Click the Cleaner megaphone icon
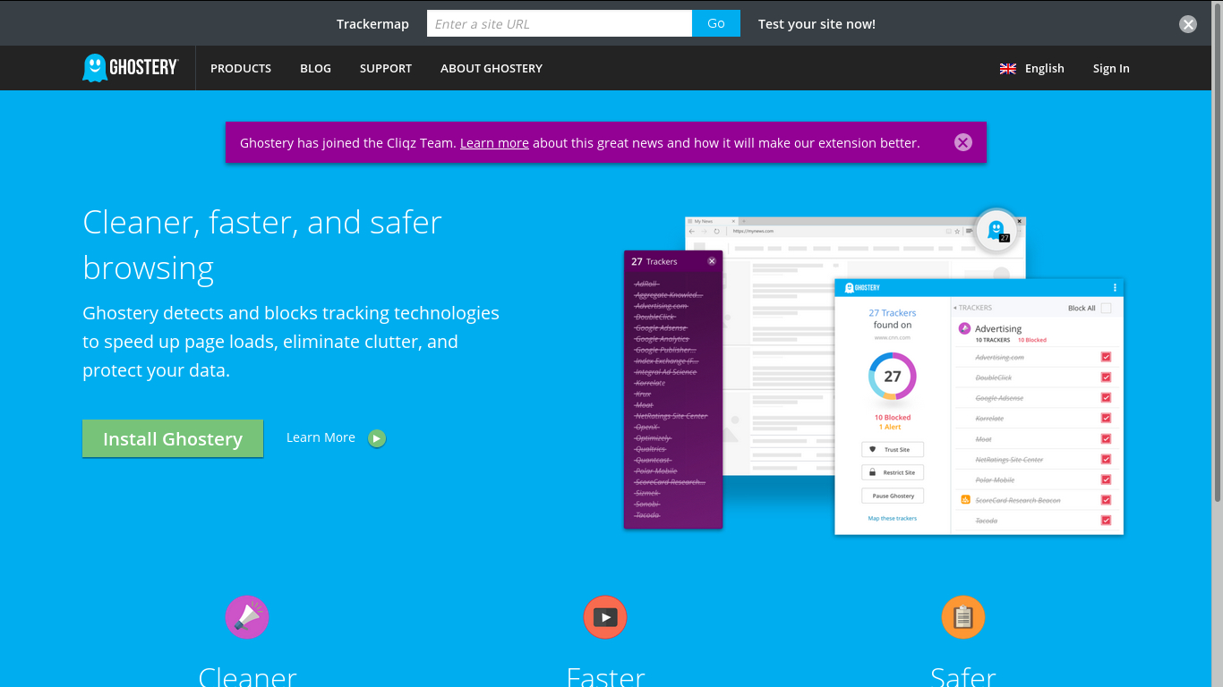Image resolution: width=1223 pixels, height=687 pixels. 247,617
